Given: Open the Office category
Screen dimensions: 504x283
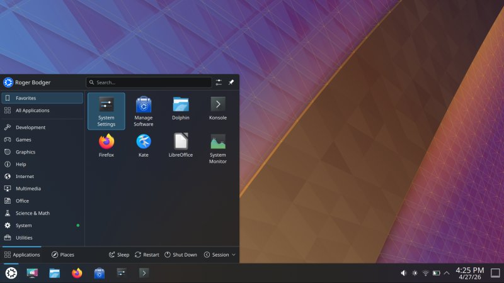Looking at the screenshot, I should pyautogui.click(x=42, y=201).
